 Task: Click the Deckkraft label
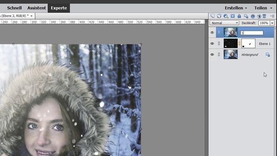[x=249, y=23]
